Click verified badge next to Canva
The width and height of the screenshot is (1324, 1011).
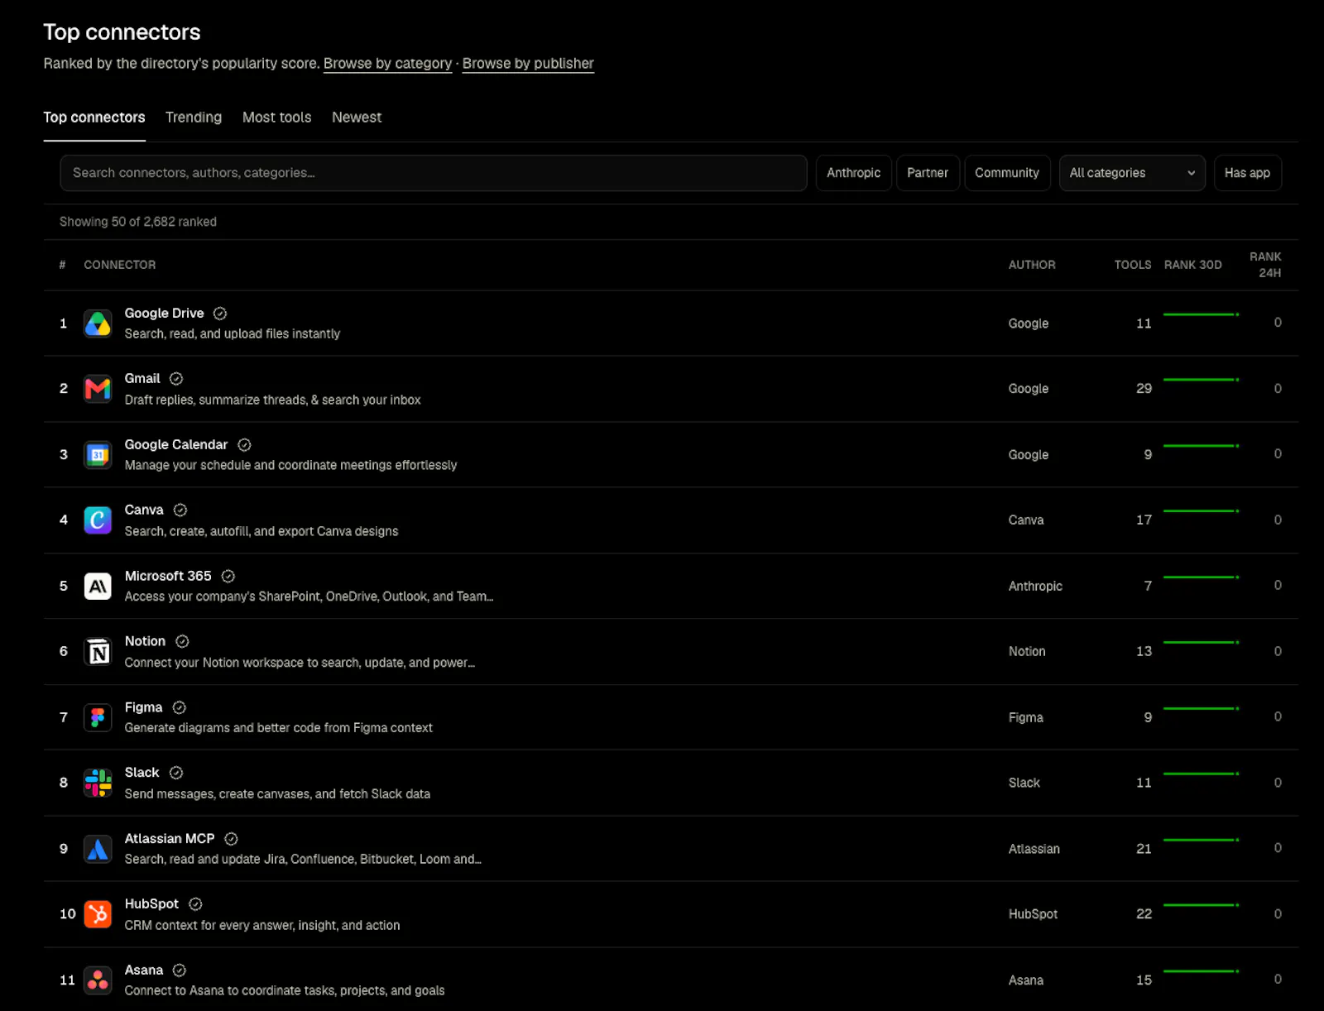pos(180,510)
